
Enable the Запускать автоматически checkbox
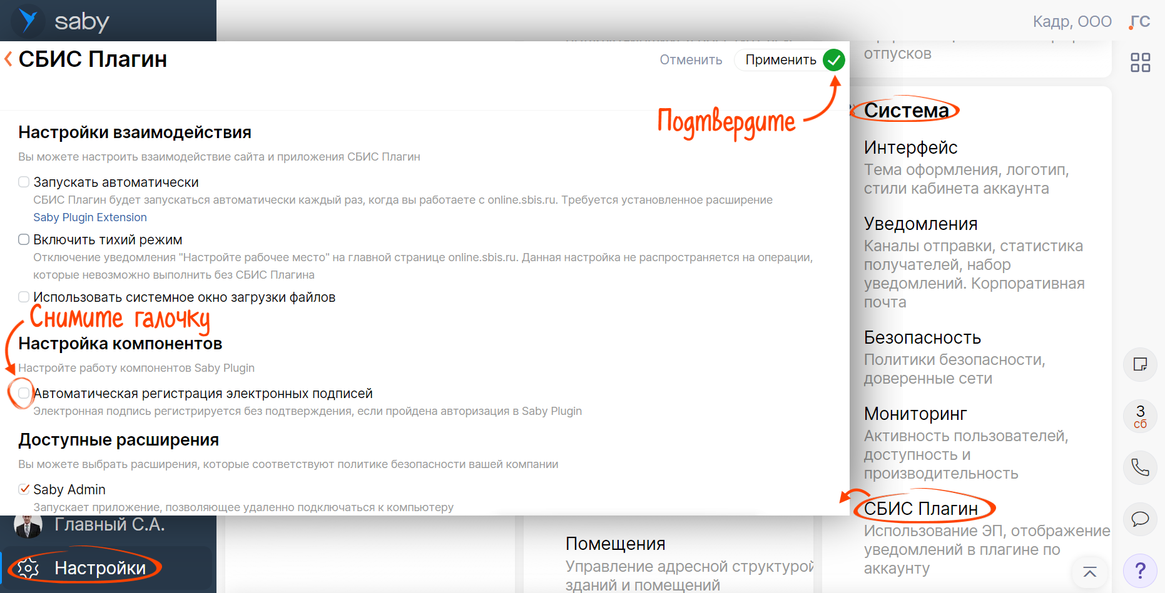click(x=24, y=182)
